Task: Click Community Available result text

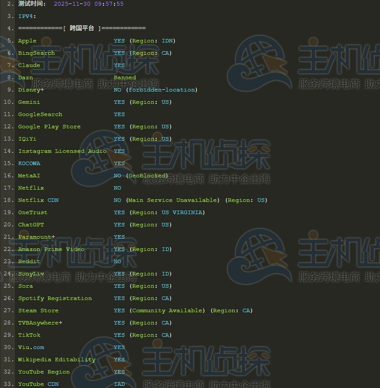Action: pyautogui.click(x=167, y=310)
